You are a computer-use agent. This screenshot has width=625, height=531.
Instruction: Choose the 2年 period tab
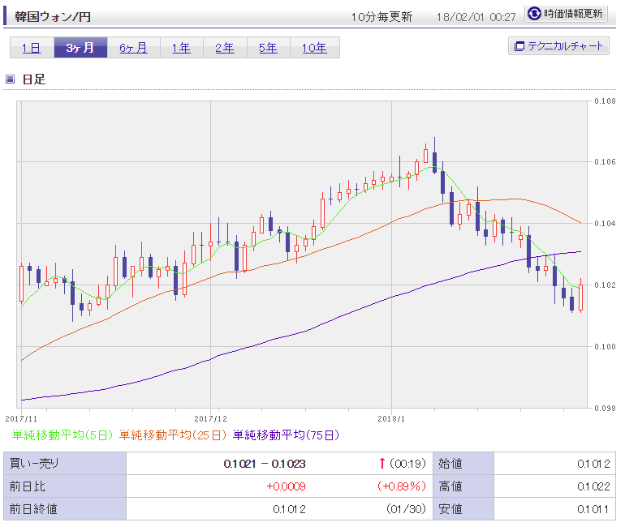pyautogui.click(x=225, y=48)
